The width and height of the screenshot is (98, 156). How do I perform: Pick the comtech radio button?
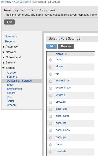point(51,152)
